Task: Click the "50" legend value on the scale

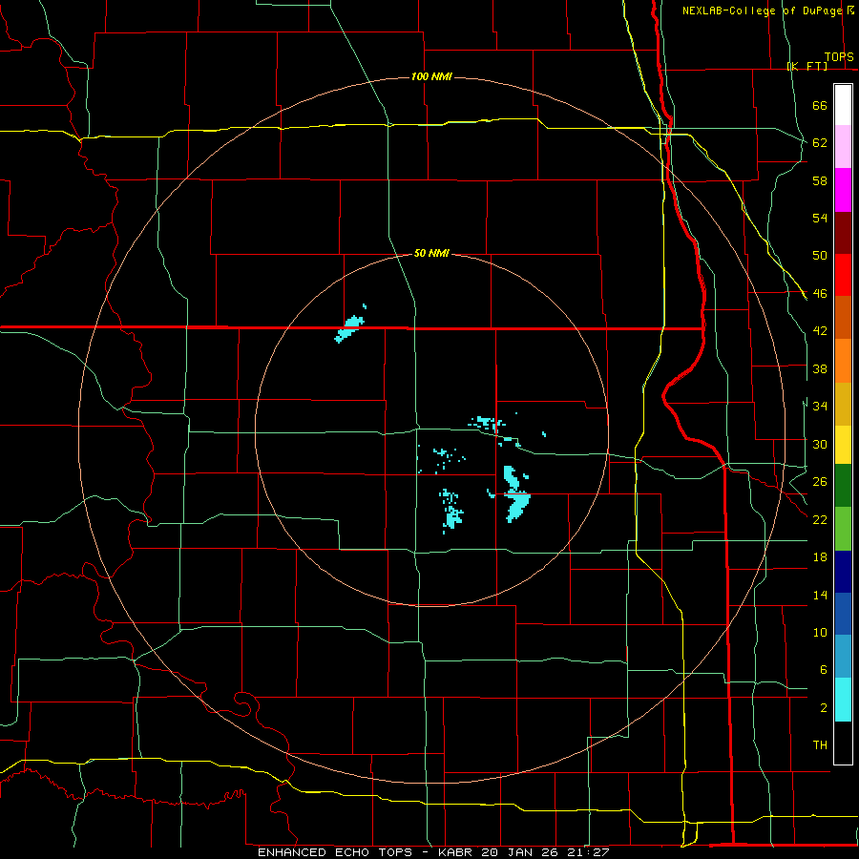Action: coord(820,256)
